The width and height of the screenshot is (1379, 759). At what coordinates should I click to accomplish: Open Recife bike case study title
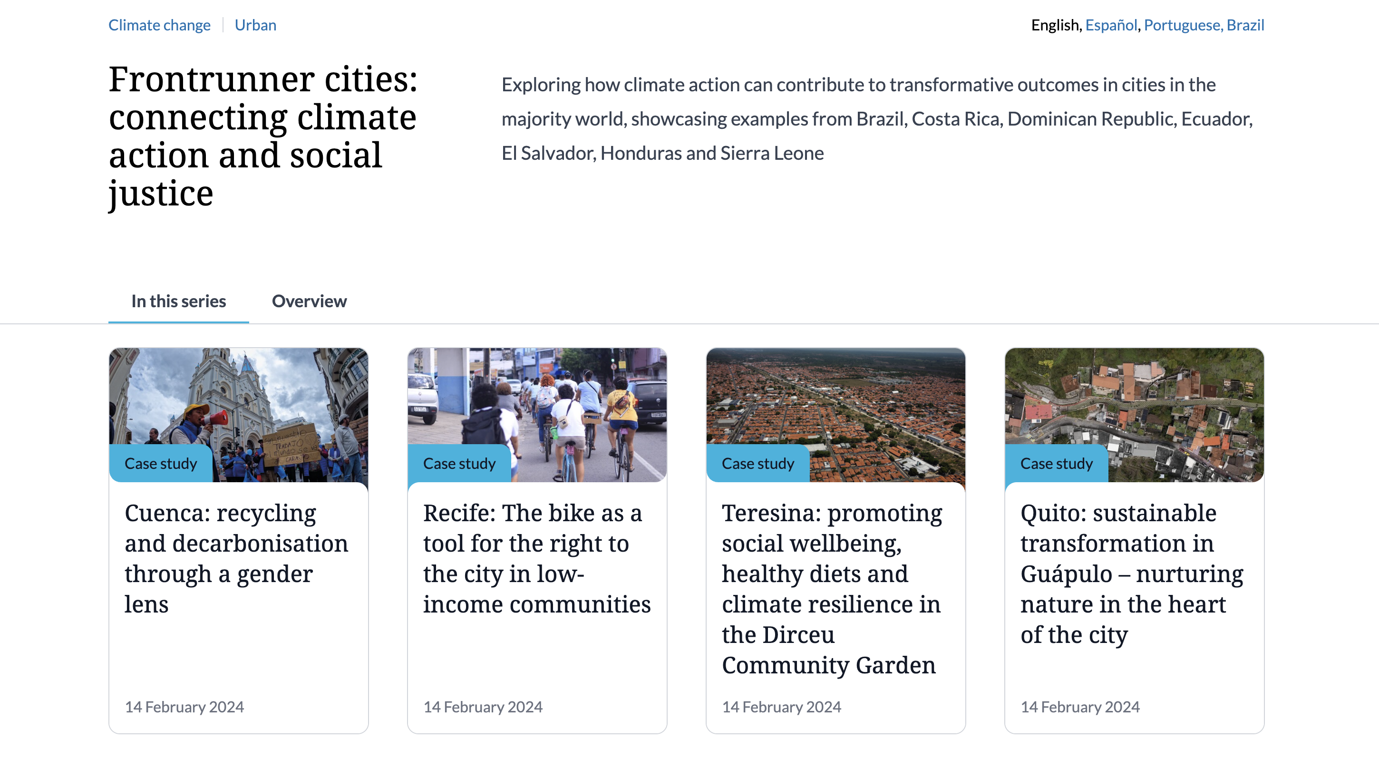tap(536, 558)
